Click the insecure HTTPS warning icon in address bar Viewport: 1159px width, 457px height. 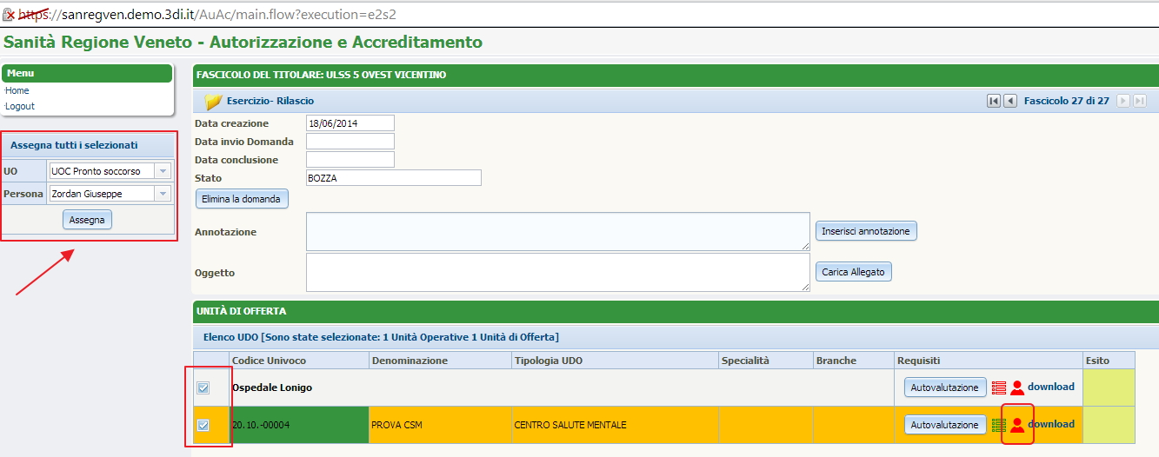pyautogui.click(x=9, y=14)
